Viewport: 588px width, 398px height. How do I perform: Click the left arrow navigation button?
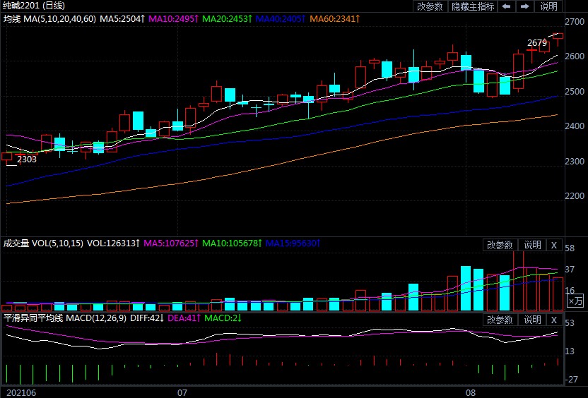coord(507,6)
